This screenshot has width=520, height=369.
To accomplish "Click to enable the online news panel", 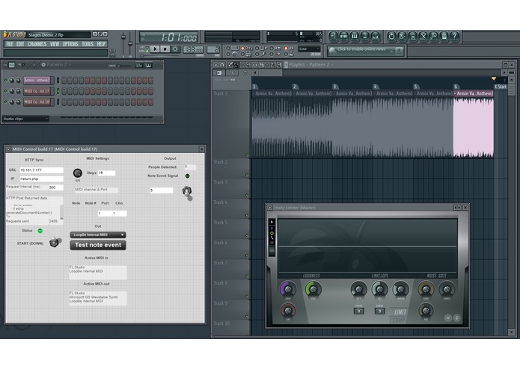I will 361,49.
